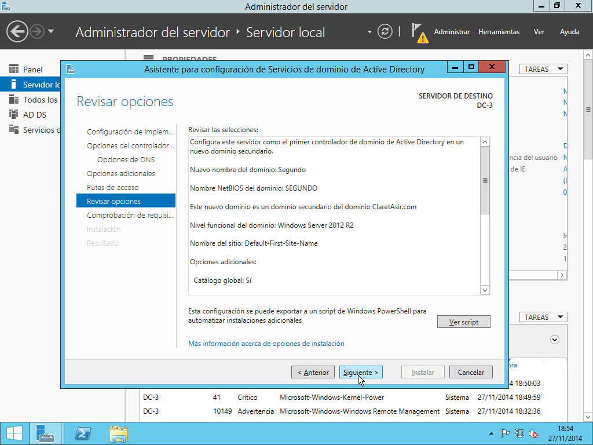Go to Opciones de DNS step
The width and height of the screenshot is (593, 445).
click(126, 160)
